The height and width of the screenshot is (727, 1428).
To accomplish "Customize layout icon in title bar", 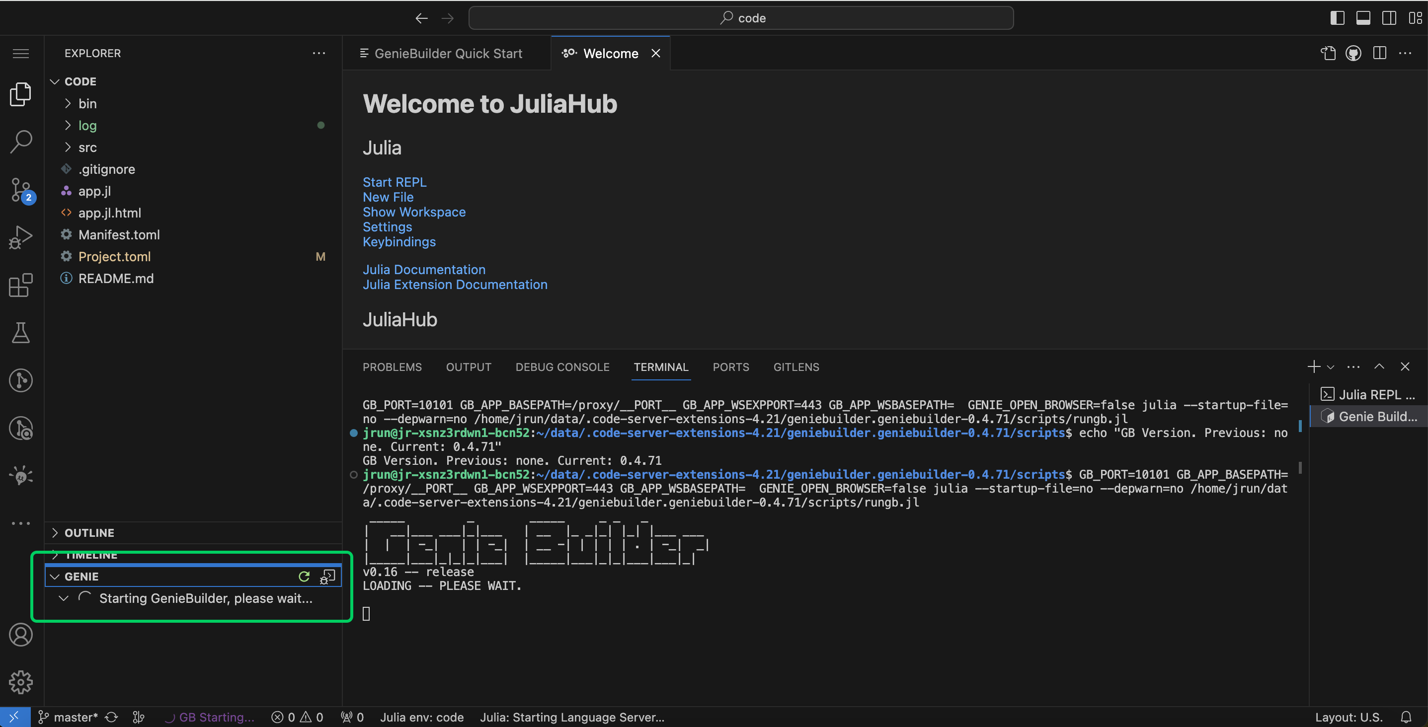I will (x=1415, y=18).
